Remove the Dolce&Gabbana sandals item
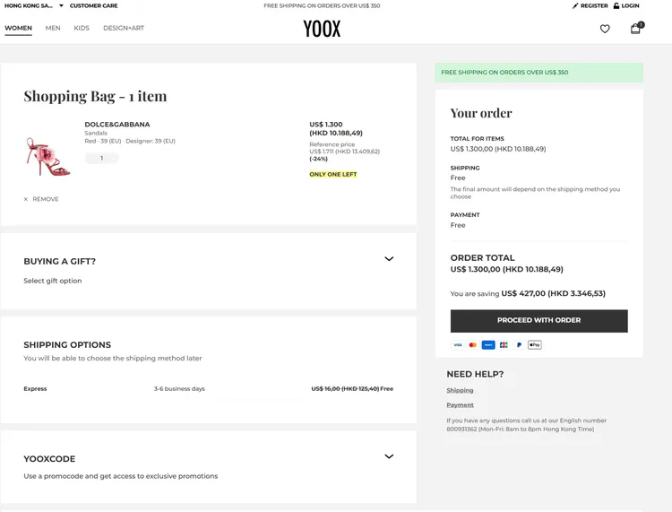672x512 pixels. point(41,199)
